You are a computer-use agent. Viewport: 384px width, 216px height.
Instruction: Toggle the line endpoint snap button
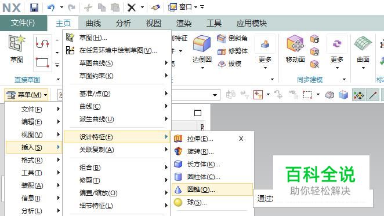tap(373, 95)
